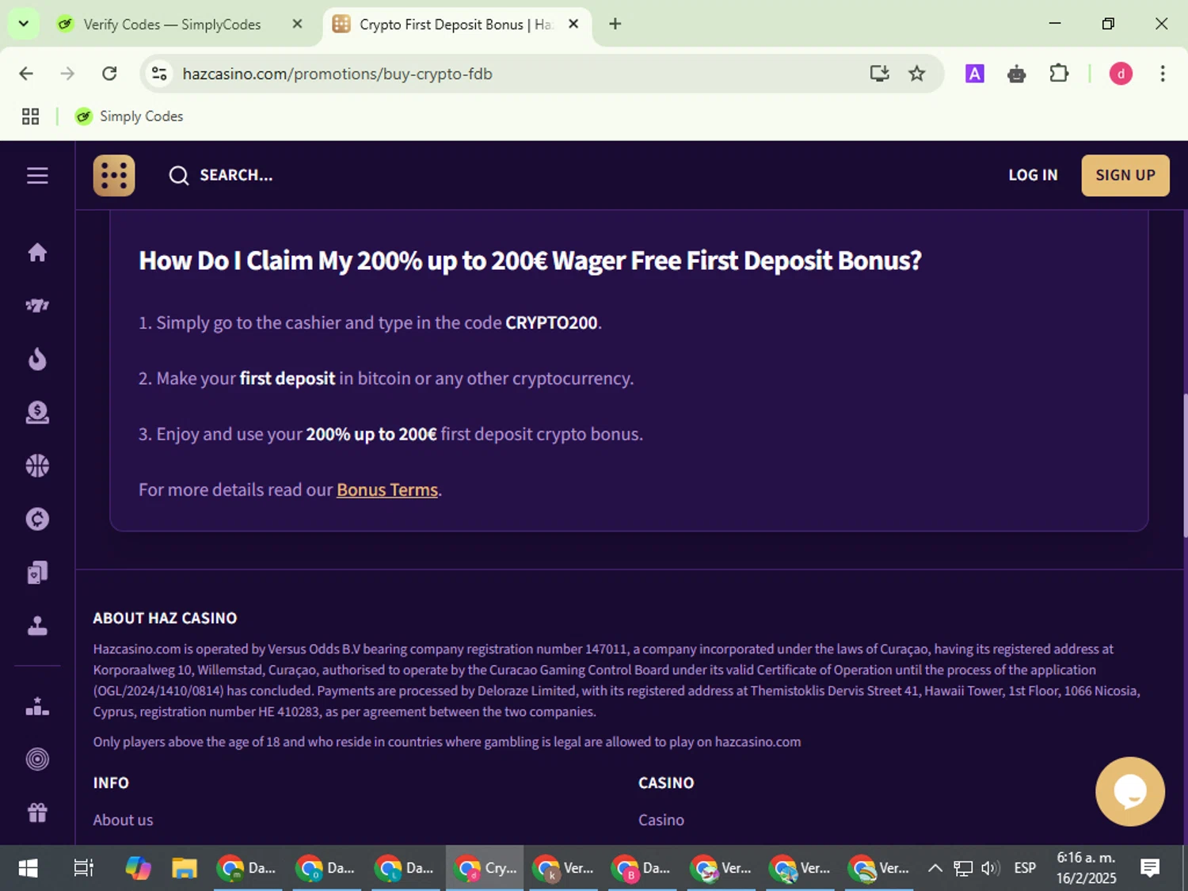Click the LOG IN button
The image size is (1188, 891).
tap(1033, 175)
